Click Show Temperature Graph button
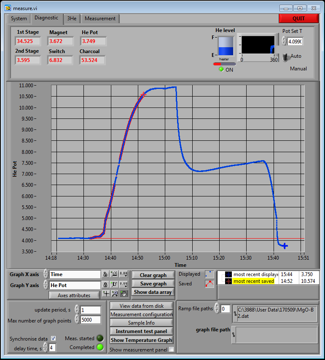Screen dimensions: 325x360 click(x=142, y=340)
